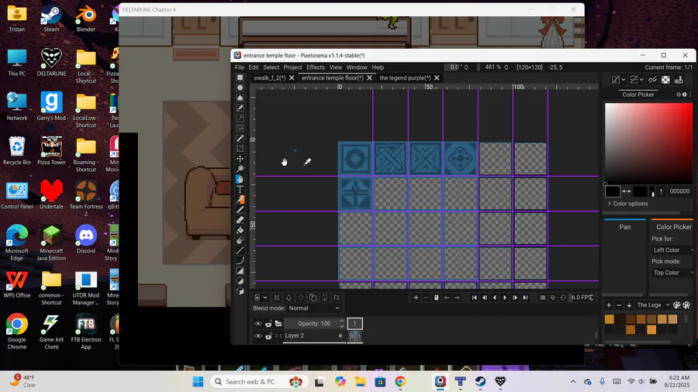Click the layer FX effects button
The width and height of the screenshot is (698, 392).
[x=337, y=297]
